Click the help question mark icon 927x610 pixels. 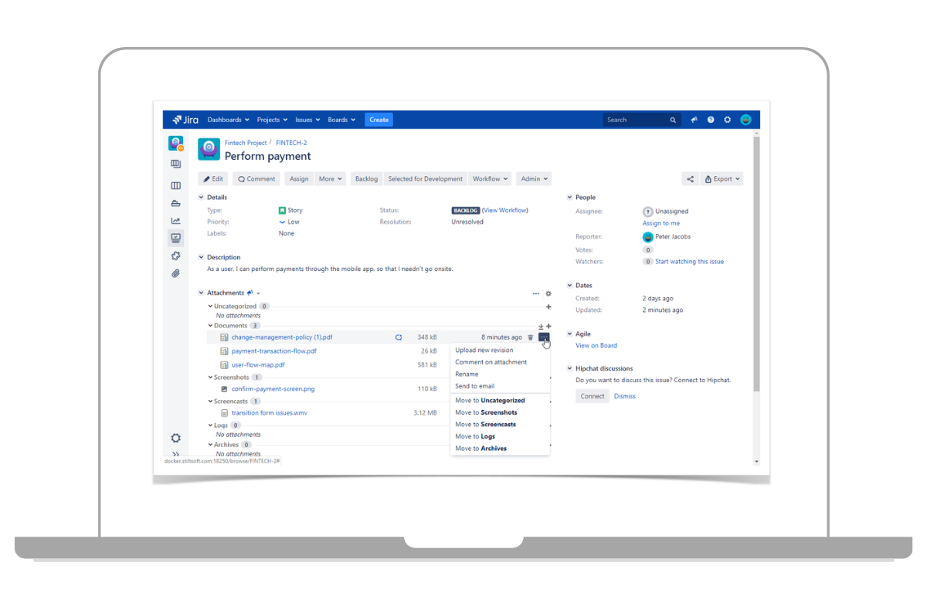click(x=711, y=120)
